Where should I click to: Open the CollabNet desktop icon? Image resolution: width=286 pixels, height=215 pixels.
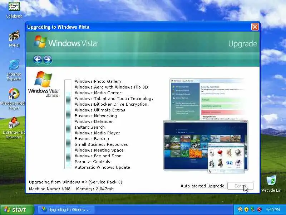coord(14,10)
